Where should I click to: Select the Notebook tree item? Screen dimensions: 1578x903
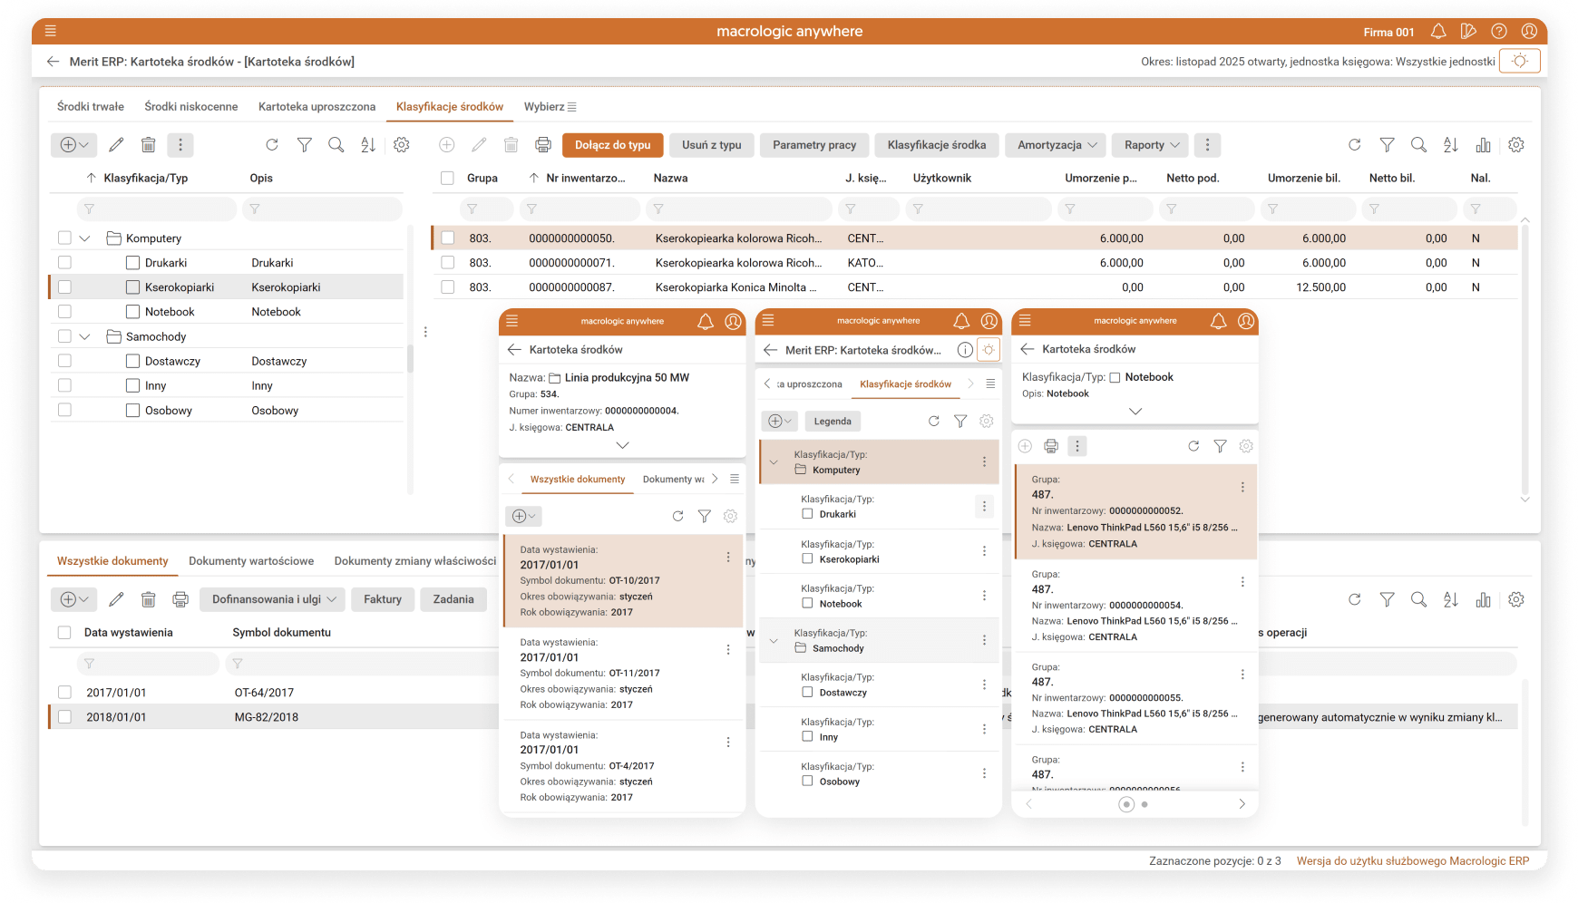pyautogui.click(x=170, y=312)
